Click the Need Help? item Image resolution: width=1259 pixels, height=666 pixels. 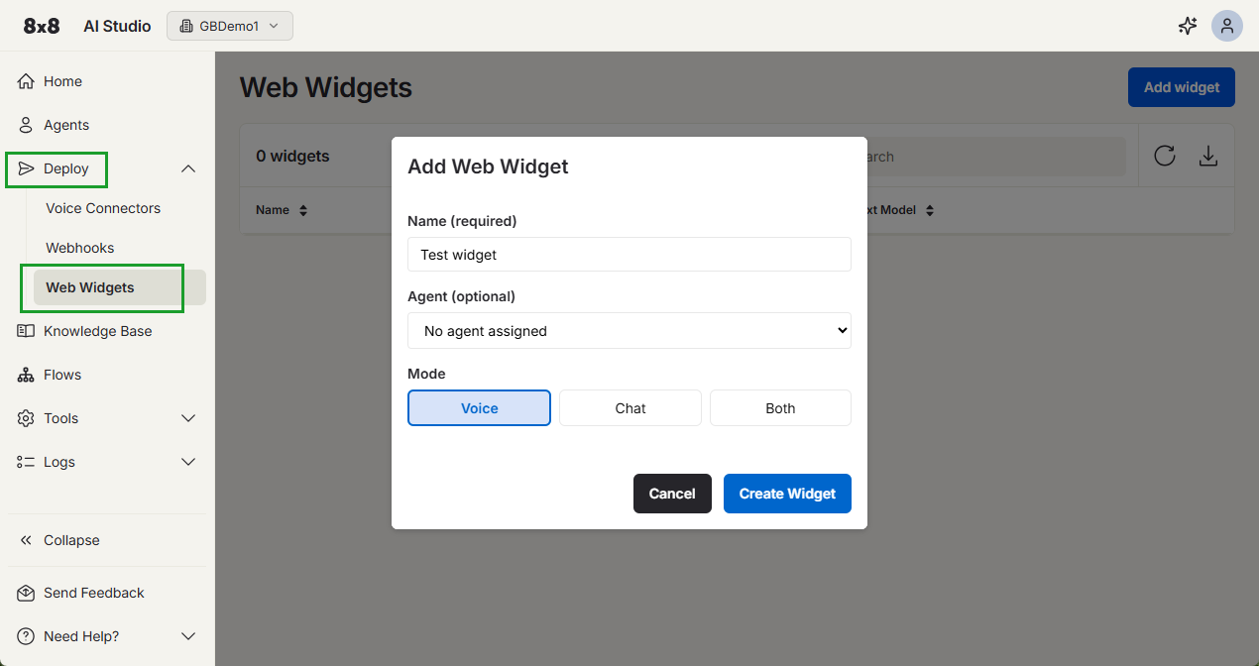[81, 636]
